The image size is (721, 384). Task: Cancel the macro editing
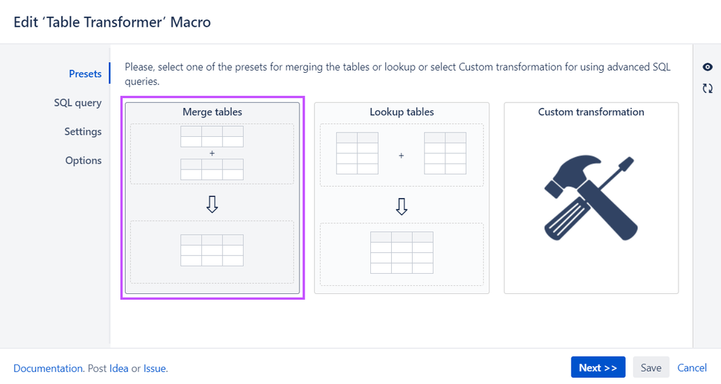coord(691,367)
